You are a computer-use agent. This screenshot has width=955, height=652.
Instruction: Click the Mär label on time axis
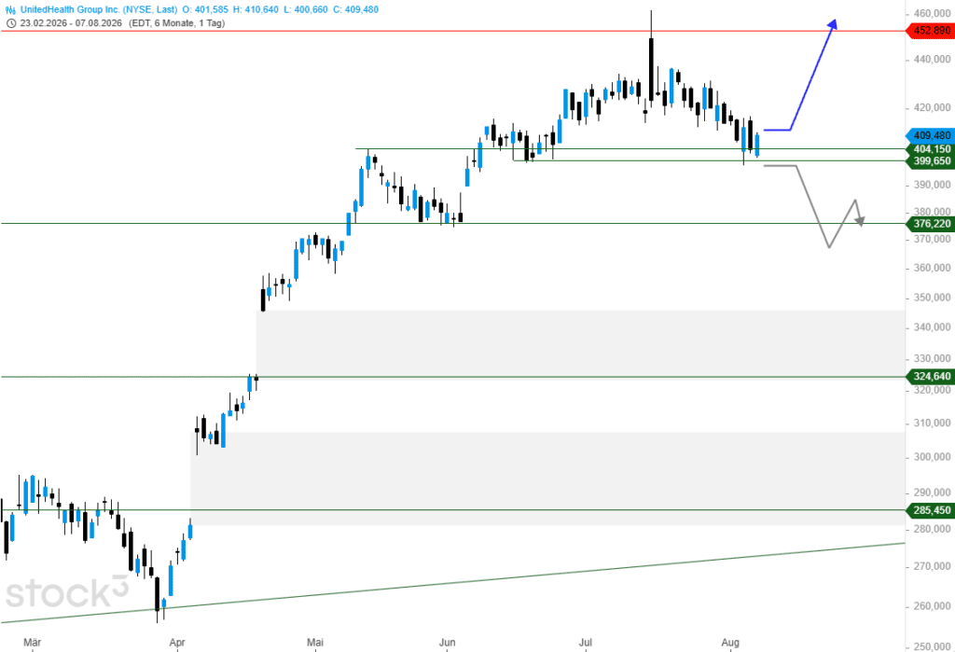click(33, 643)
